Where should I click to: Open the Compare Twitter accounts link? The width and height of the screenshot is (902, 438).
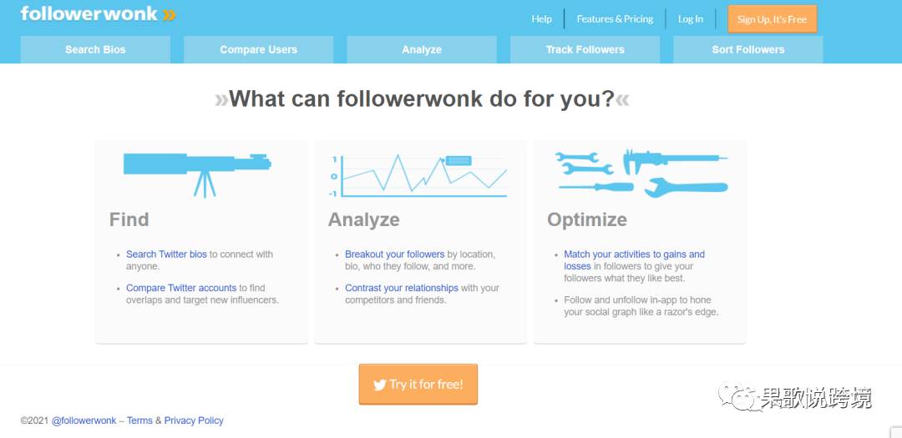click(x=181, y=287)
